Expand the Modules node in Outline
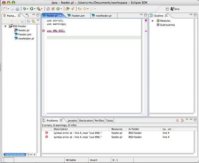The image size is (199, 163). coord(153,21)
